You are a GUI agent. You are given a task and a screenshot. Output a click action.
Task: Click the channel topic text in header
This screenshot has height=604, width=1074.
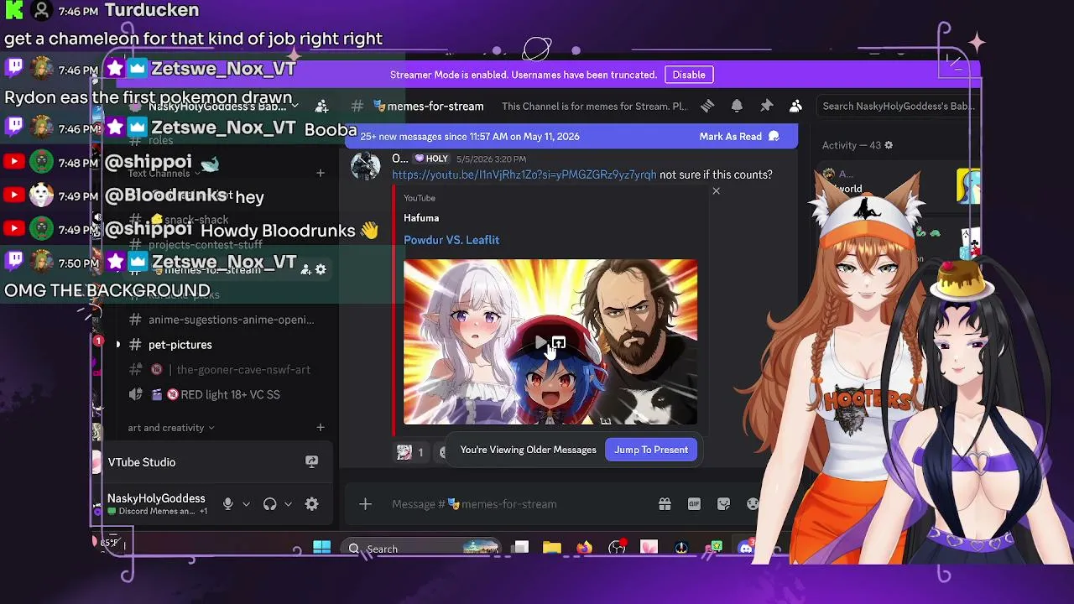(594, 107)
